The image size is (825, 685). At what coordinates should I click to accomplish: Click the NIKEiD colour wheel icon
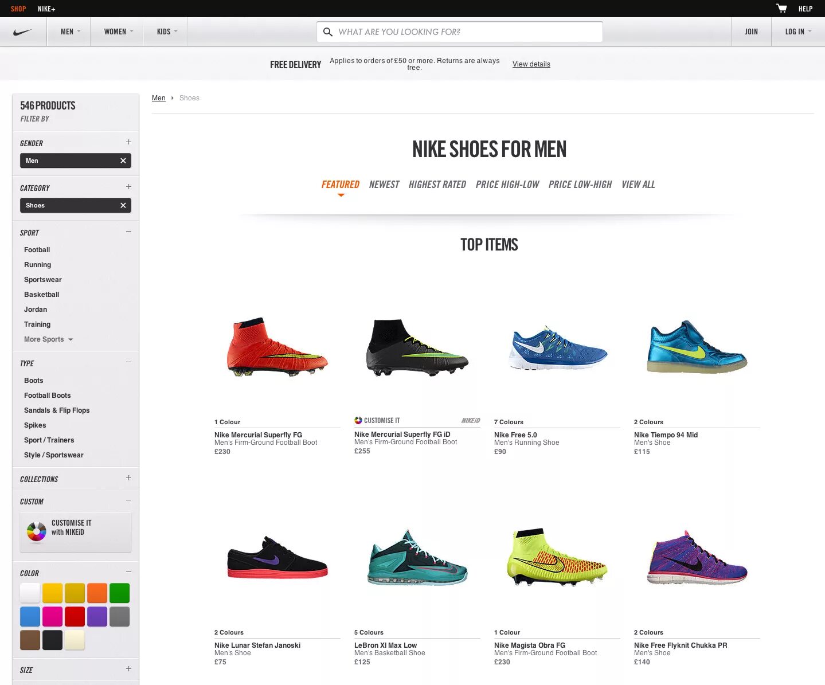coord(36,531)
